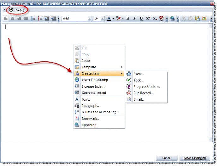
Task: Align text left in toolbar
Action: pyautogui.click(x=6, y=18)
